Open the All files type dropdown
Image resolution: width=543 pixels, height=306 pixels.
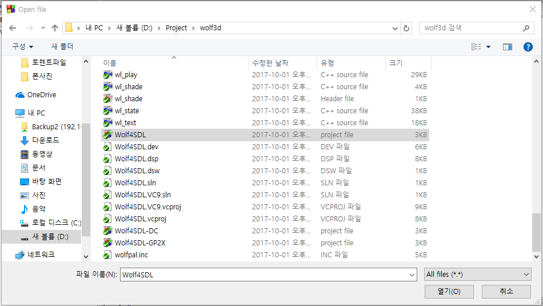[478, 275]
